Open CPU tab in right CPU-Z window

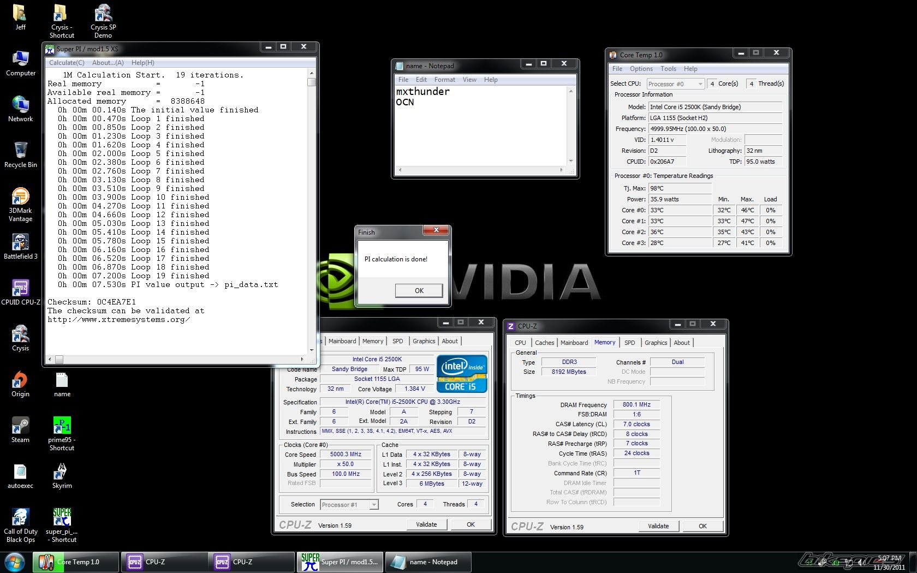pyautogui.click(x=520, y=343)
